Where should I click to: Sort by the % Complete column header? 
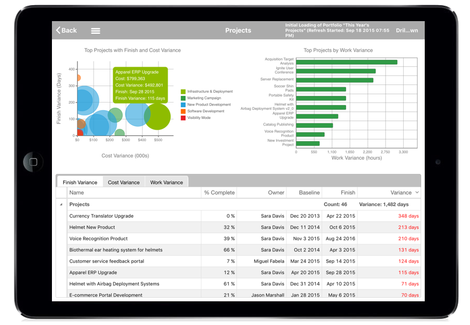[x=219, y=193]
